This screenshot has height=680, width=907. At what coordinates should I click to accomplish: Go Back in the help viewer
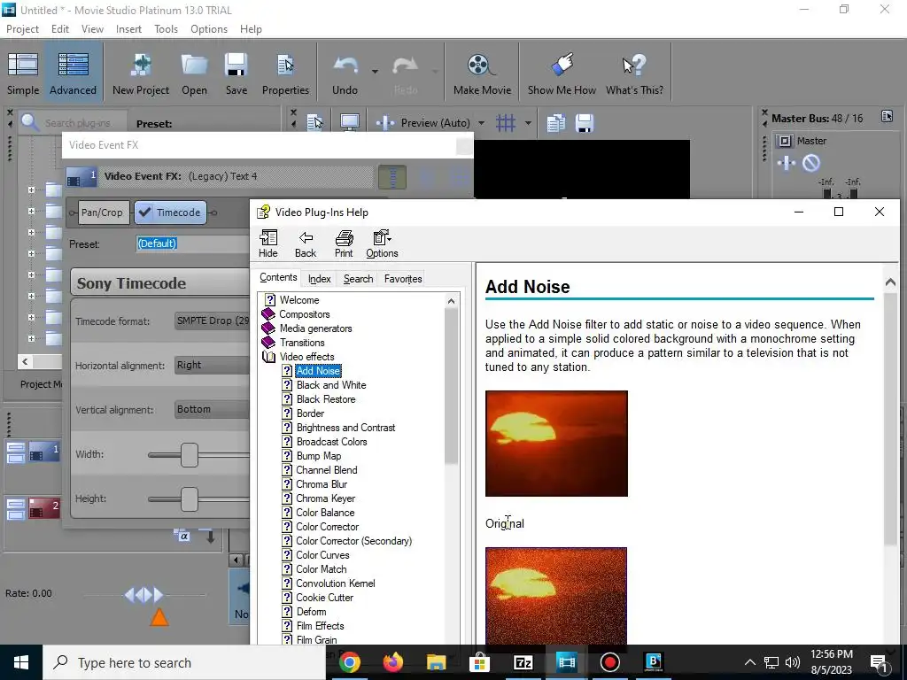tap(306, 243)
